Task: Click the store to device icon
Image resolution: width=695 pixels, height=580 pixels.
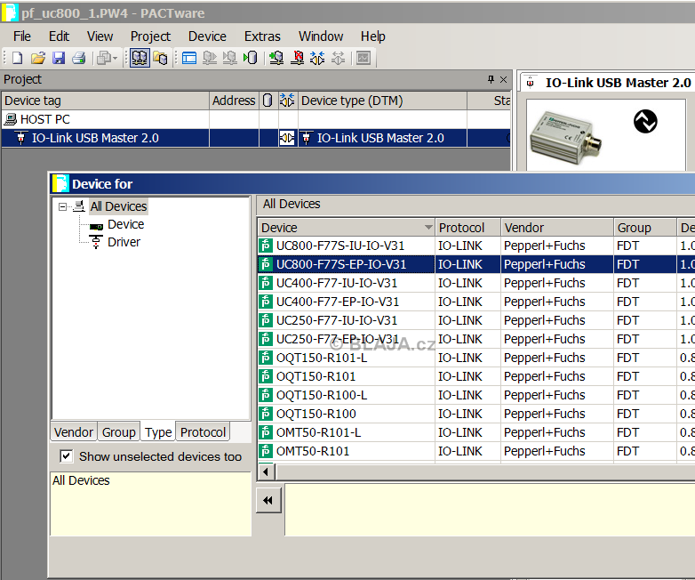Action: tap(229, 58)
